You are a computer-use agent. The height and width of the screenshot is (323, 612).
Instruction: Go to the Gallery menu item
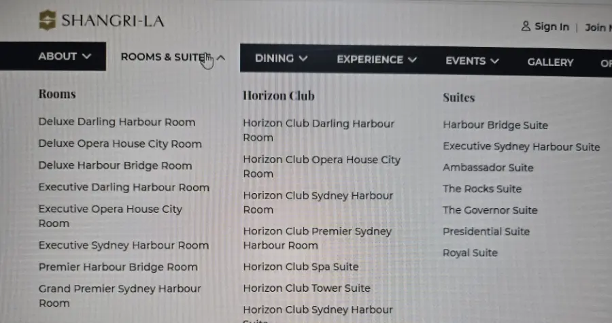click(550, 63)
